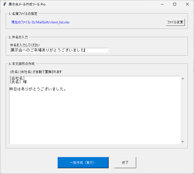Click the feather app icon in title bar
The image size is (194, 174).
4,4
